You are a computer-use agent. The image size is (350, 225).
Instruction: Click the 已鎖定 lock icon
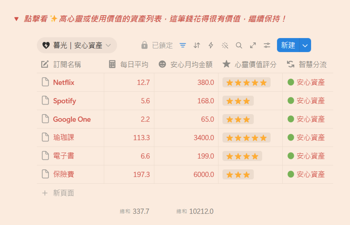pyautogui.click(x=144, y=45)
